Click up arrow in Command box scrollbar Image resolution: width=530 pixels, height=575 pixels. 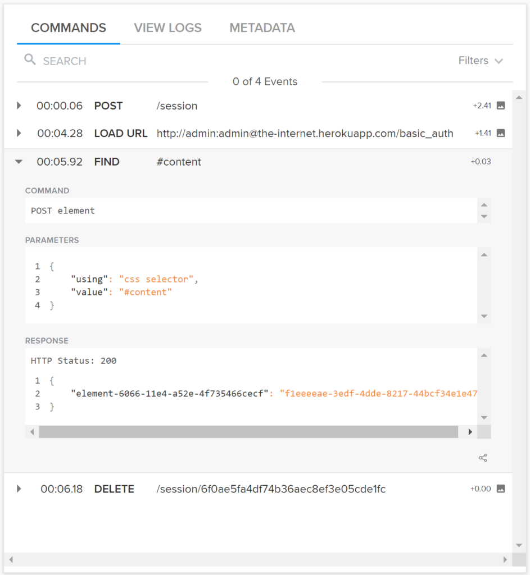tap(484, 205)
